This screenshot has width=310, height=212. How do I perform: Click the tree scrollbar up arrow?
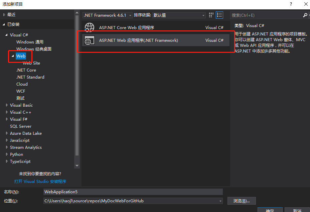(77, 13)
